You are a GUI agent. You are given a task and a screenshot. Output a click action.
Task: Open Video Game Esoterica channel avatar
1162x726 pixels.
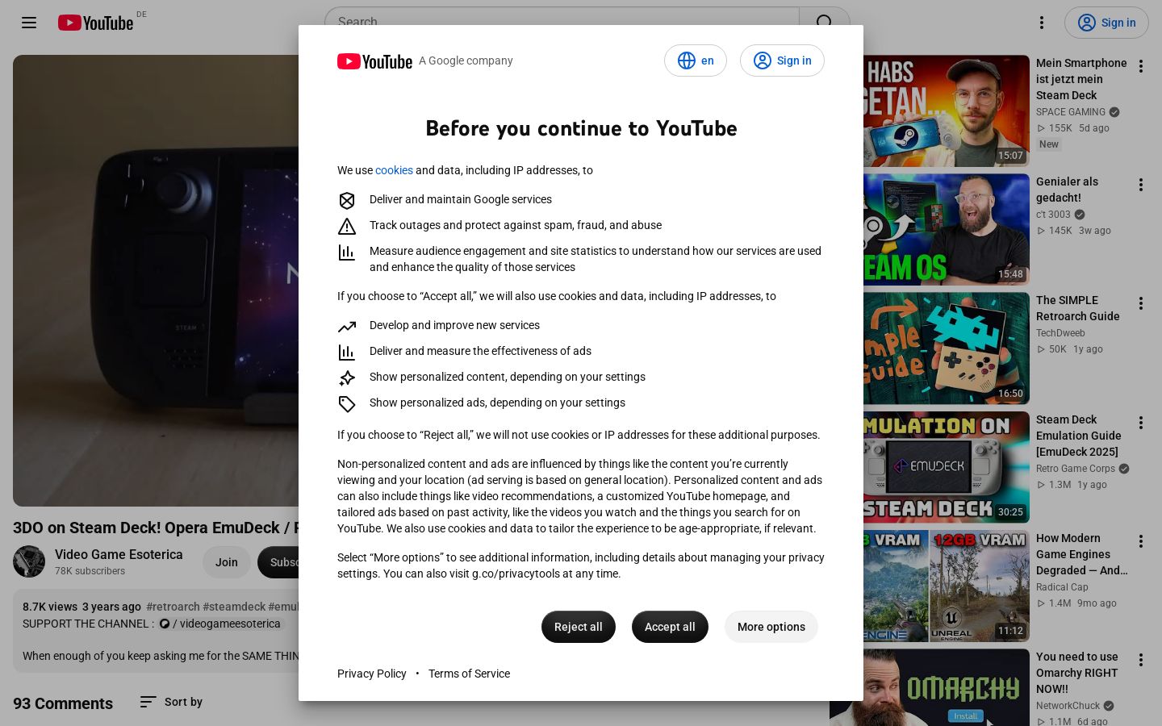click(29, 561)
